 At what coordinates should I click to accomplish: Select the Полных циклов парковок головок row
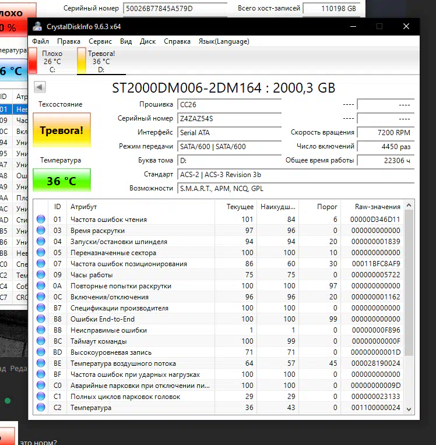pyautogui.click(x=219, y=396)
